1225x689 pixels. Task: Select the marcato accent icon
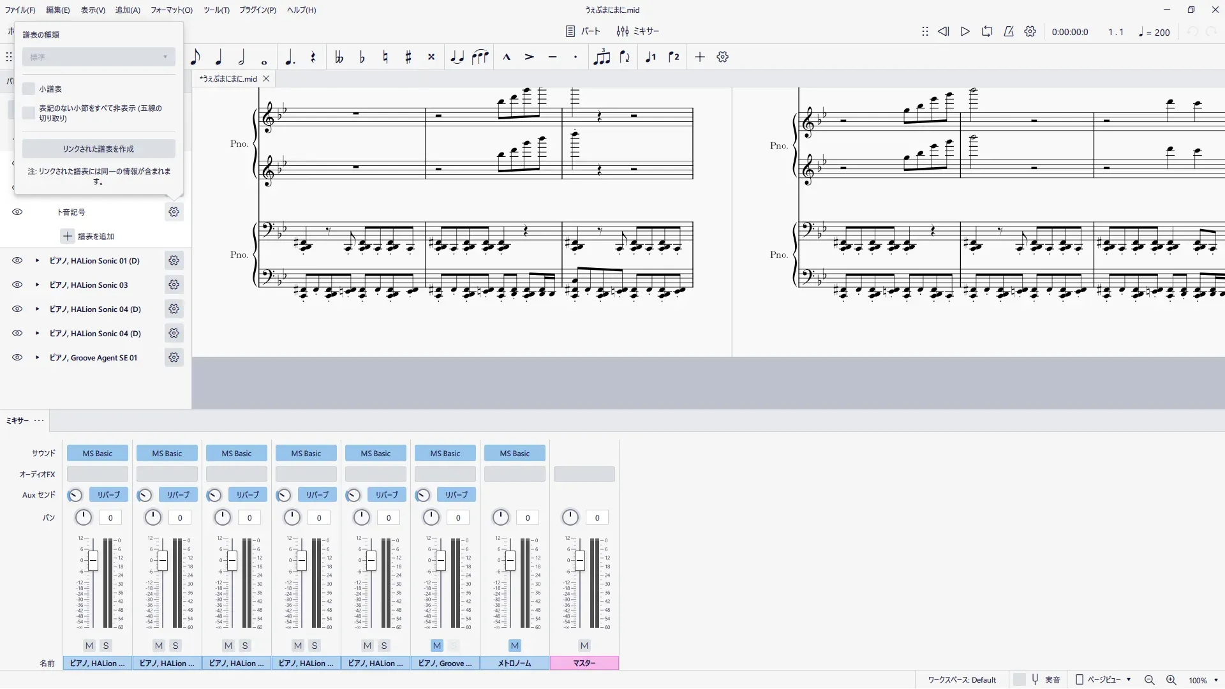[x=507, y=57]
